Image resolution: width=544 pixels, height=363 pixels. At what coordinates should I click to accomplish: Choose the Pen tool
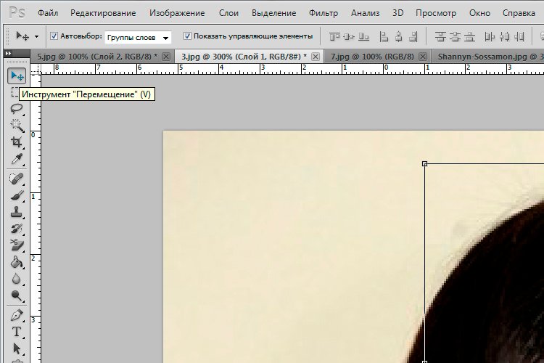pyautogui.click(x=17, y=315)
